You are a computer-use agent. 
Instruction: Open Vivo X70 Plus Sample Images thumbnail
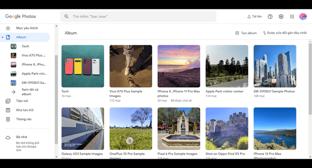click(x=131, y=66)
